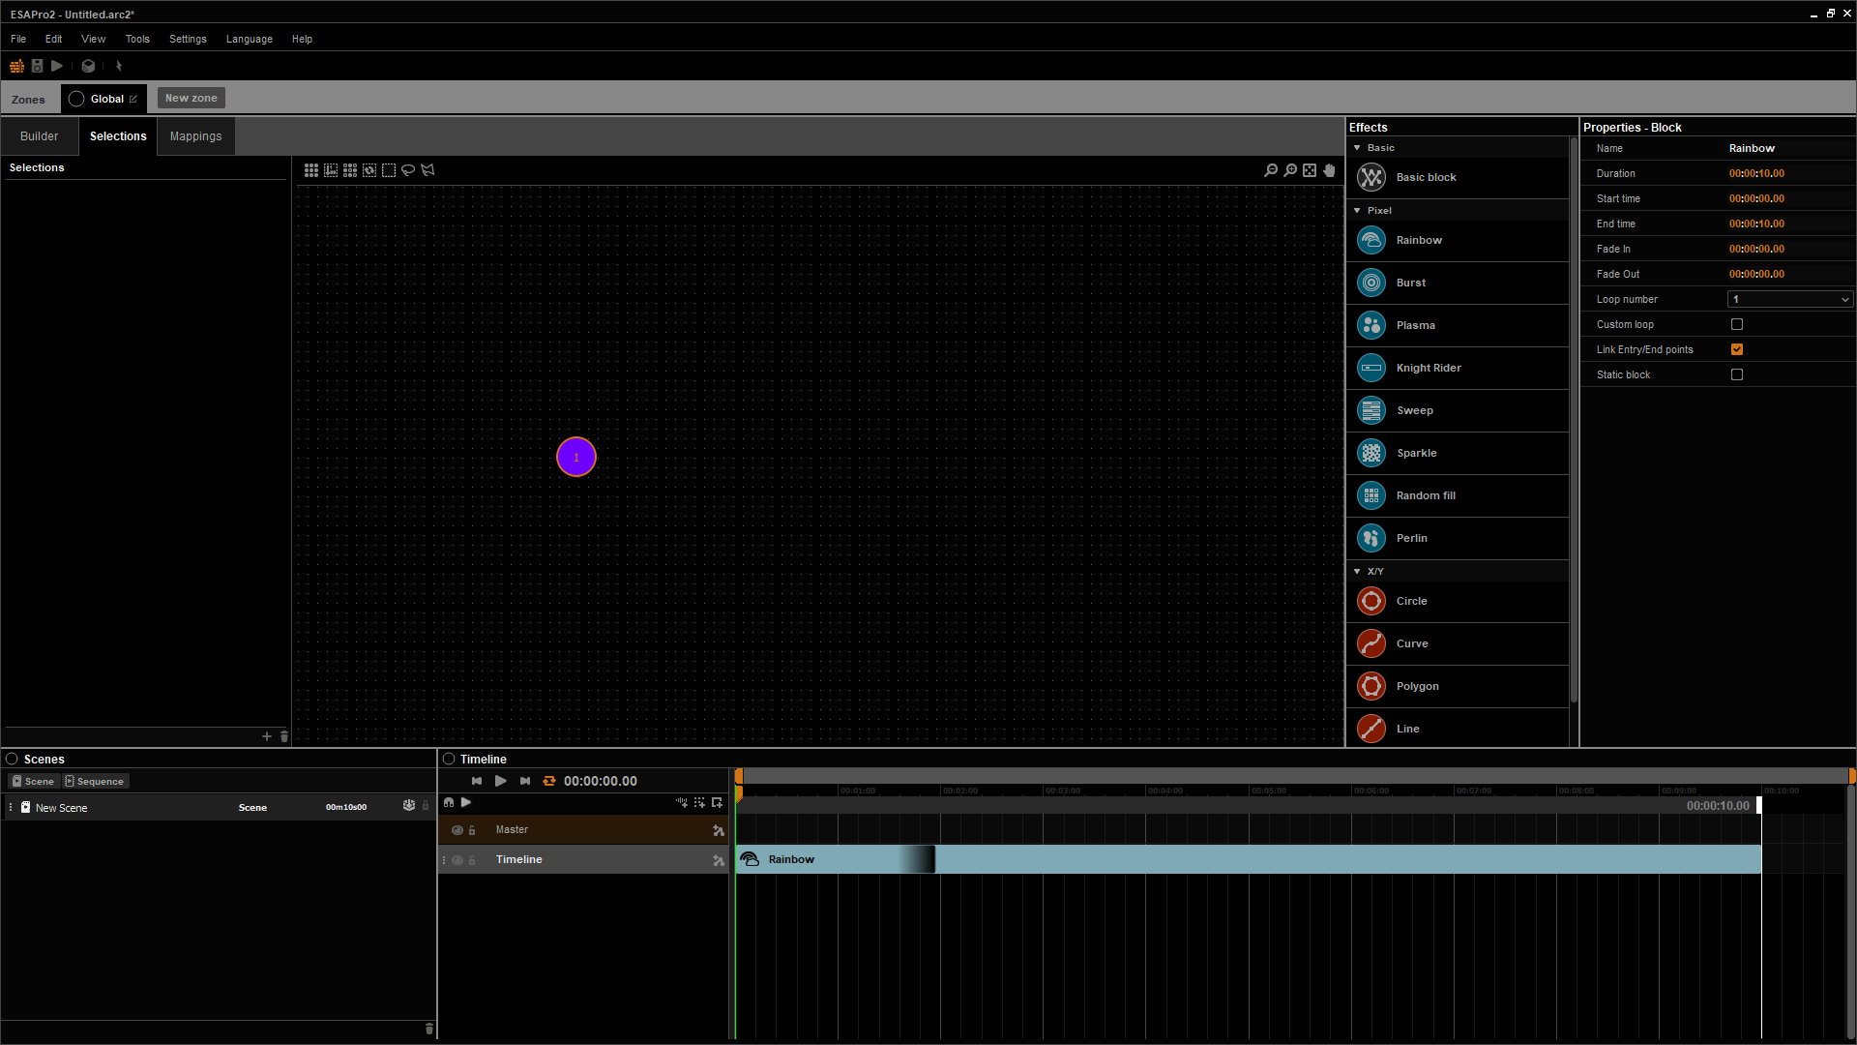Add a new Sequence using Sequence button

click(x=95, y=781)
